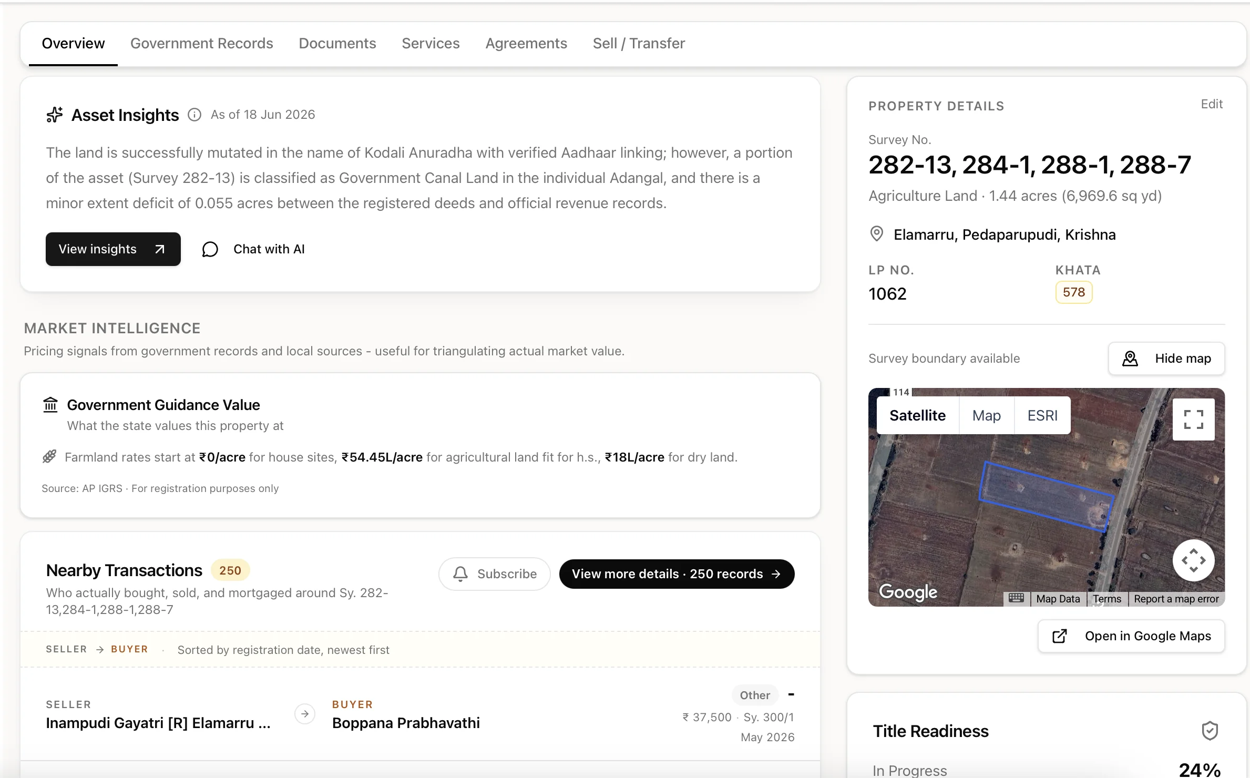The width and height of the screenshot is (1250, 778).
Task: Switch map to Satellite view
Action: pyautogui.click(x=918, y=415)
